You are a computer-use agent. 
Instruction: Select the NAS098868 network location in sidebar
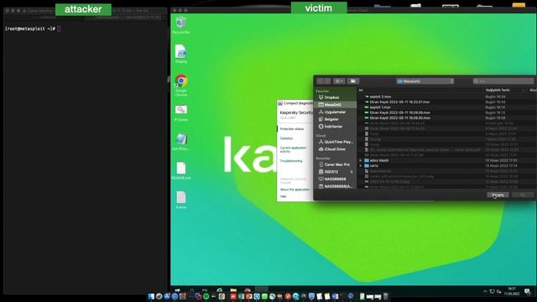334,179
